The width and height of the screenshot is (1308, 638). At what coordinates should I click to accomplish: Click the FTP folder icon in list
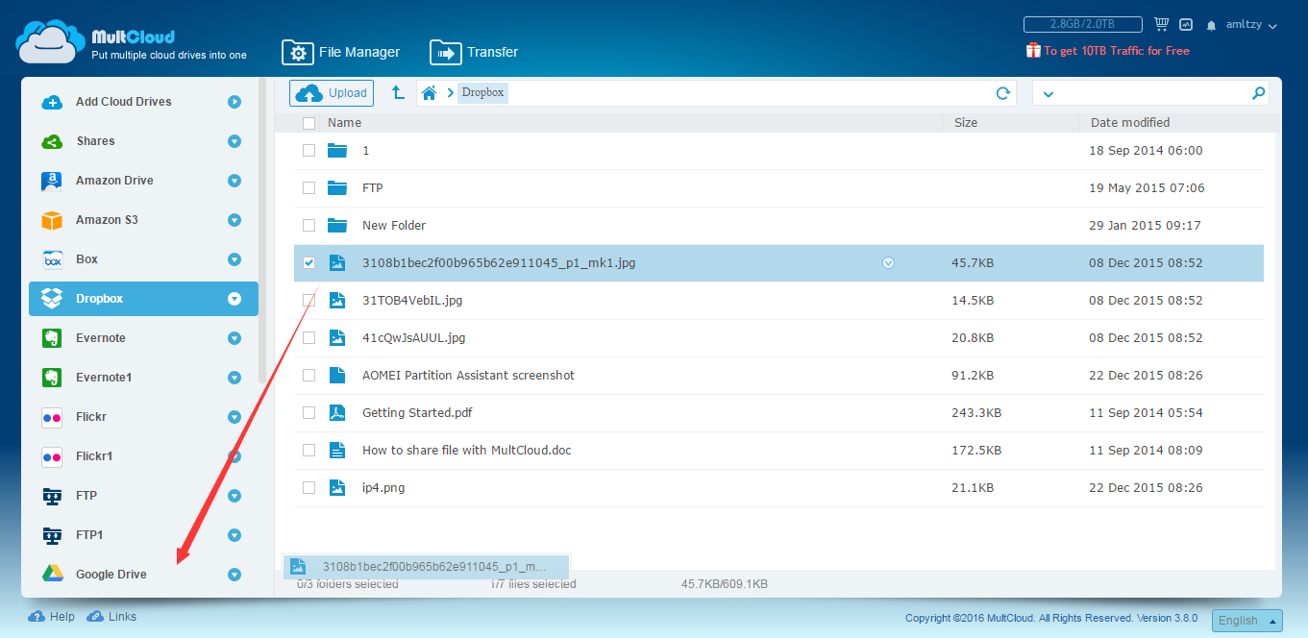pos(336,188)
